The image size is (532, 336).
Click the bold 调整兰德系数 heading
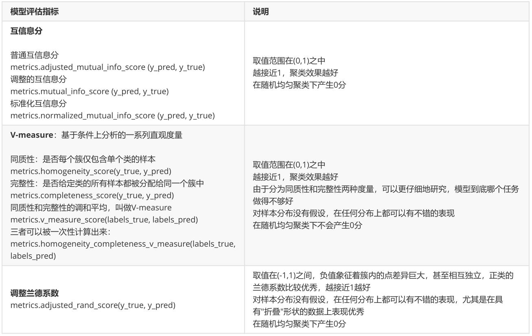click(x=34, y=294)
